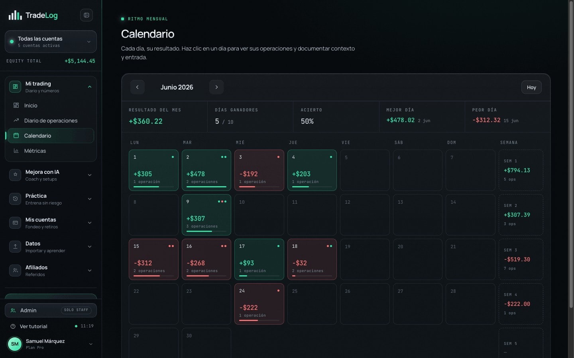This screenshot has height=358, width=574.
Task: Click the Calendario calendar icon
Action: click(x=16, y=136)
